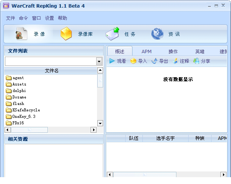Select the 'Assets' folder name
The width and height of the screenshot is (231, 184).
click(19, 84)
